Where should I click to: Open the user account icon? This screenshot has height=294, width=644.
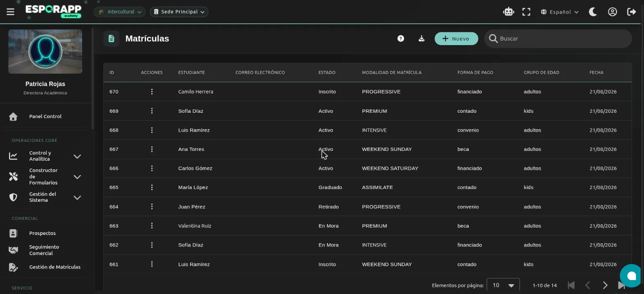coord(612,12)
